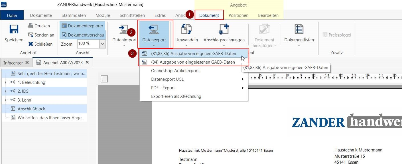The width and height of the screenshot is (402, 164).
Task: Toggle the Dokumentexplorer panel
Action: [x=82, y=26]
